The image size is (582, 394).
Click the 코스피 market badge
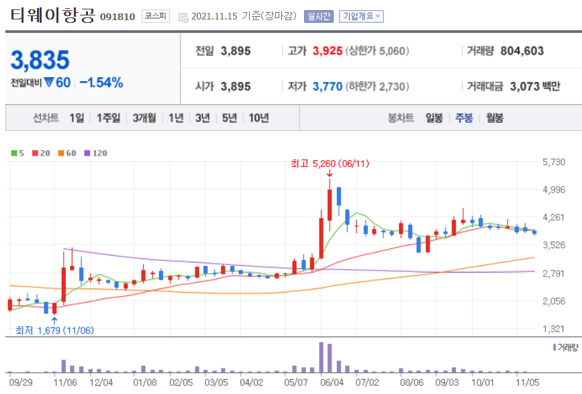pos(156,16)
